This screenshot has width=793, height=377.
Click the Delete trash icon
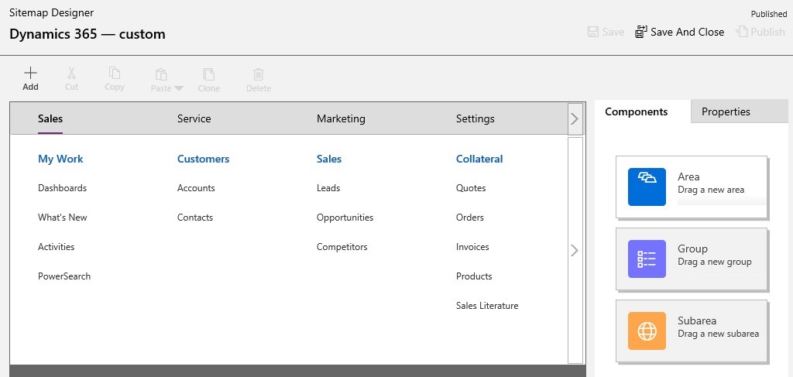(259, 74)
